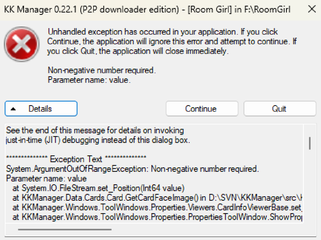Collapse the Details section

pyautogui.click(x=41, y=109)
